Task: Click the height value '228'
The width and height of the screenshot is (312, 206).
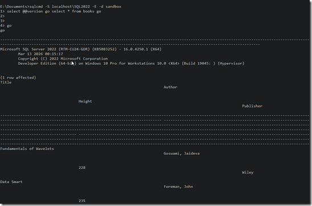Action: click(82, 168)
